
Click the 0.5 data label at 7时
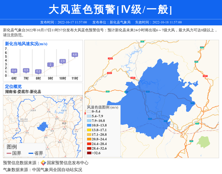[x=26, y=70]
